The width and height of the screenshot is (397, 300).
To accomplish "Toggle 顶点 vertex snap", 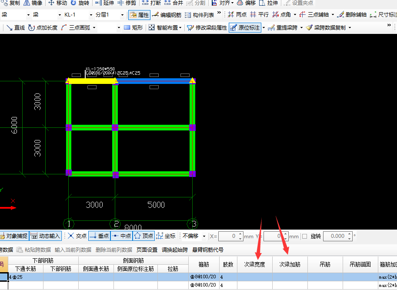I will click(x=143, y=236).
